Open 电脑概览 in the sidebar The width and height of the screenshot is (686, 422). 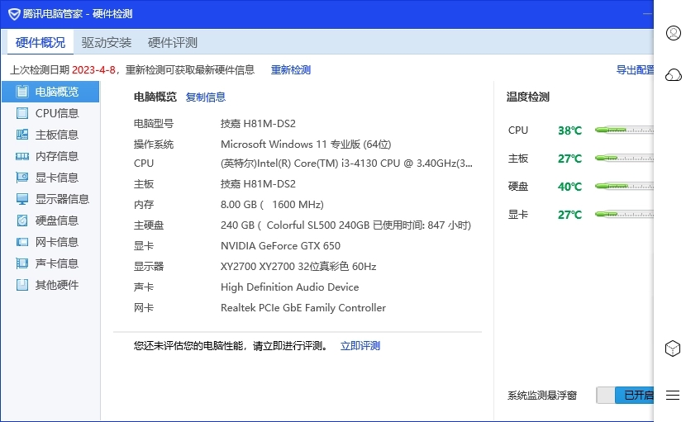point(50,92)
